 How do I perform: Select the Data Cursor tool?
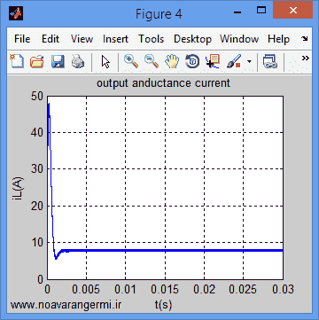tap(213, 61)
